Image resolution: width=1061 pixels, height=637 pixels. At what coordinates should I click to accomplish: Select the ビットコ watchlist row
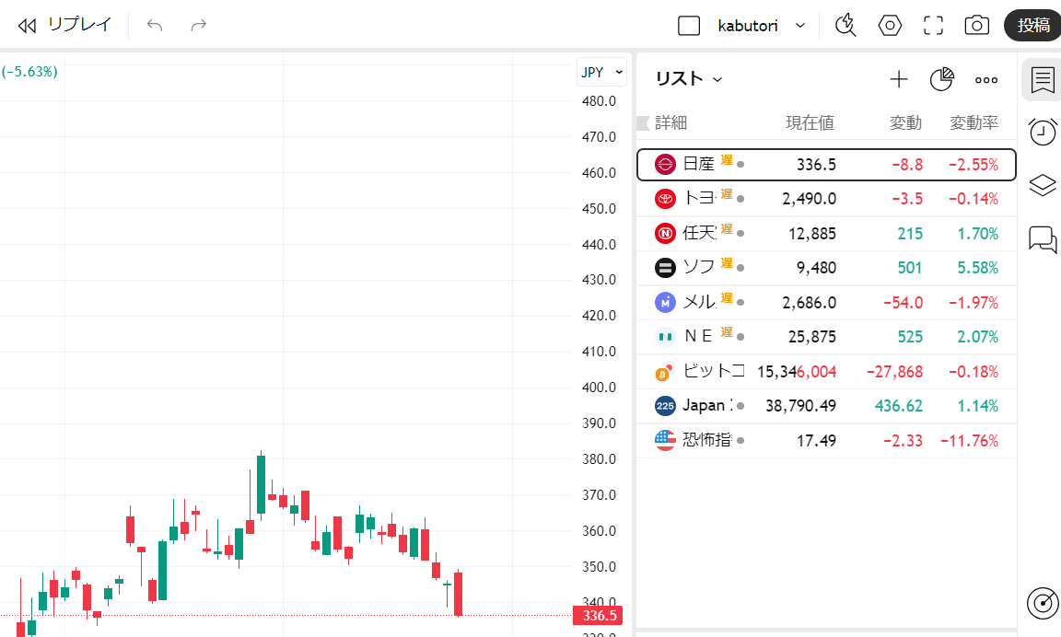point(826,371)
